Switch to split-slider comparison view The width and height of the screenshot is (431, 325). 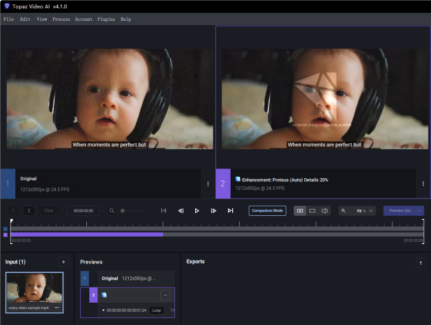(x=325, y=211)
